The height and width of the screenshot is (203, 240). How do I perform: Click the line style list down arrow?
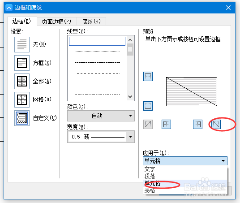pos(130,97)
